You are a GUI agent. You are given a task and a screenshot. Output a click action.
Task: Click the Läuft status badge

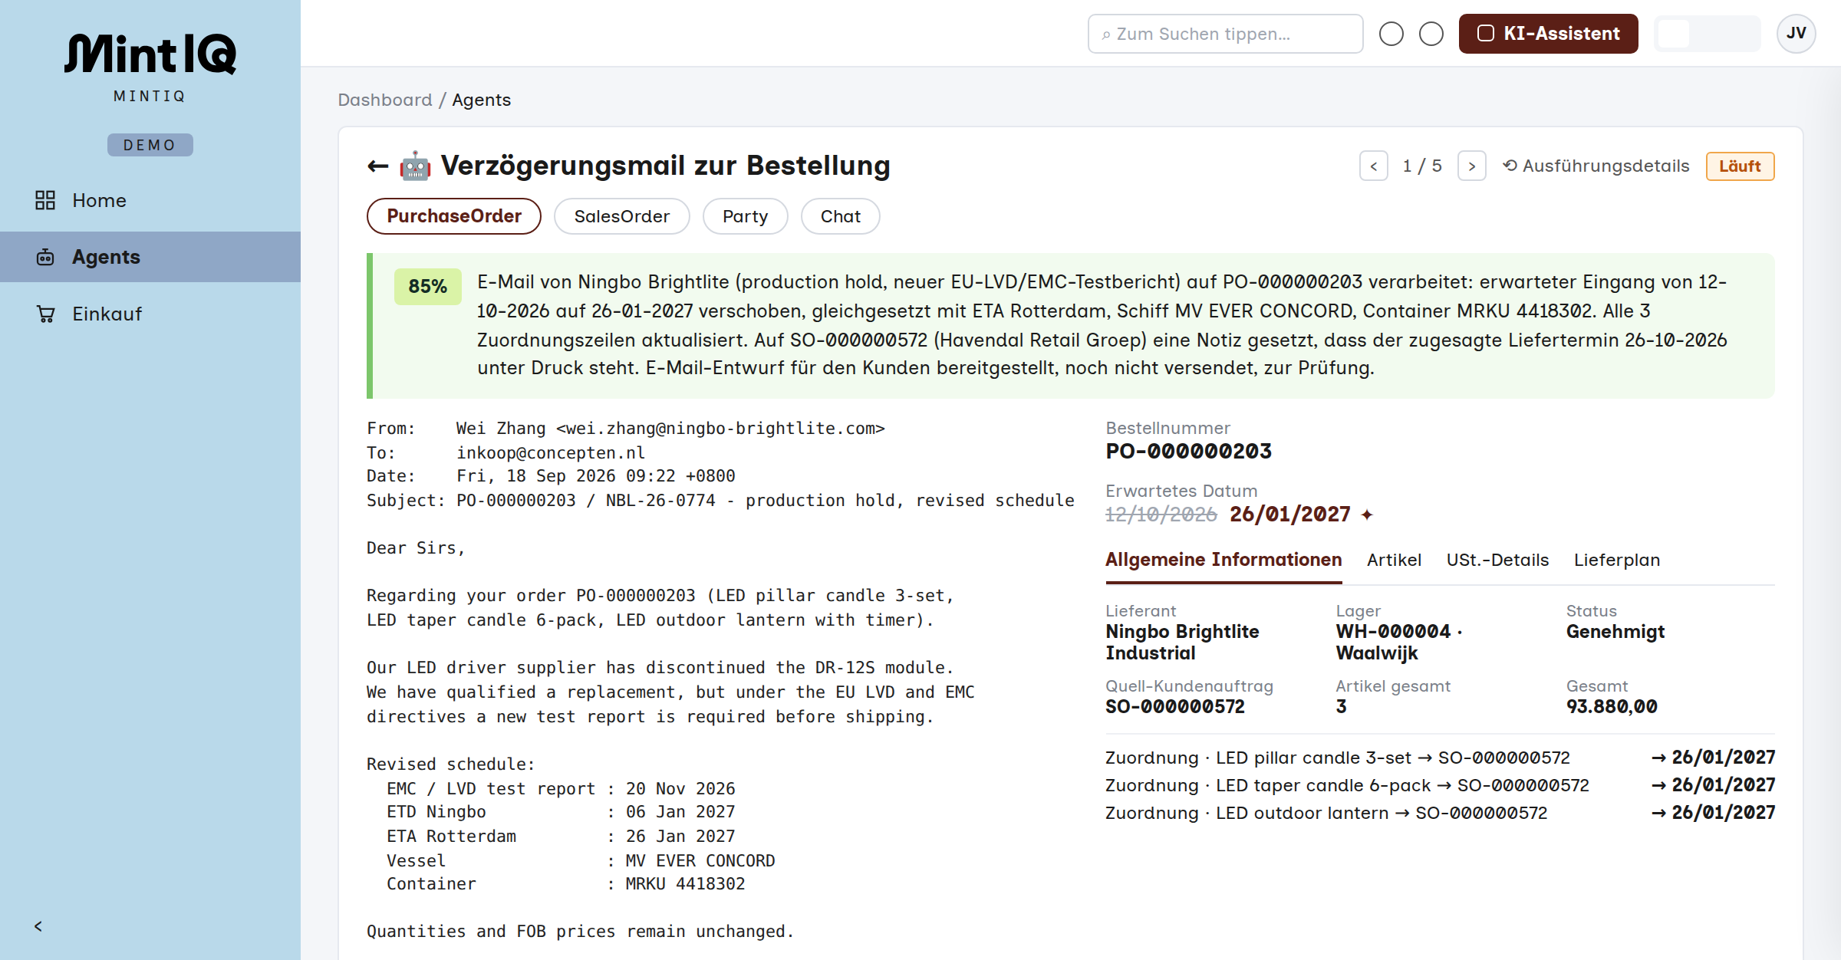coord(1740,166)
